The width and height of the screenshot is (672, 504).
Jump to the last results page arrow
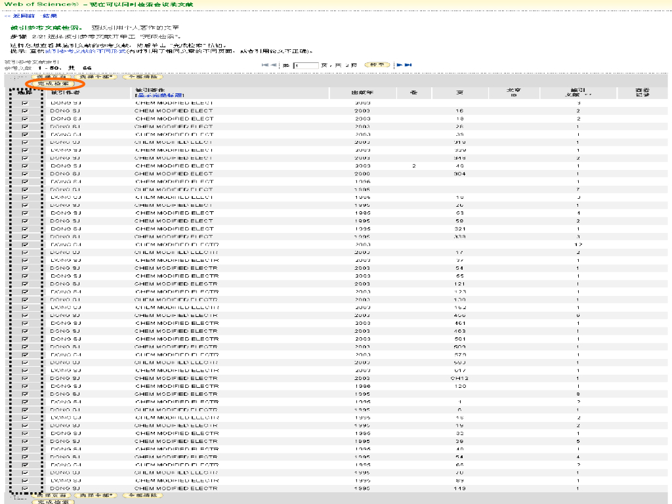(408, 65)
